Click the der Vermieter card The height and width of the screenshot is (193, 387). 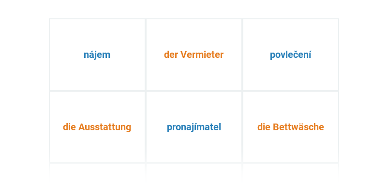coord(193,55)
